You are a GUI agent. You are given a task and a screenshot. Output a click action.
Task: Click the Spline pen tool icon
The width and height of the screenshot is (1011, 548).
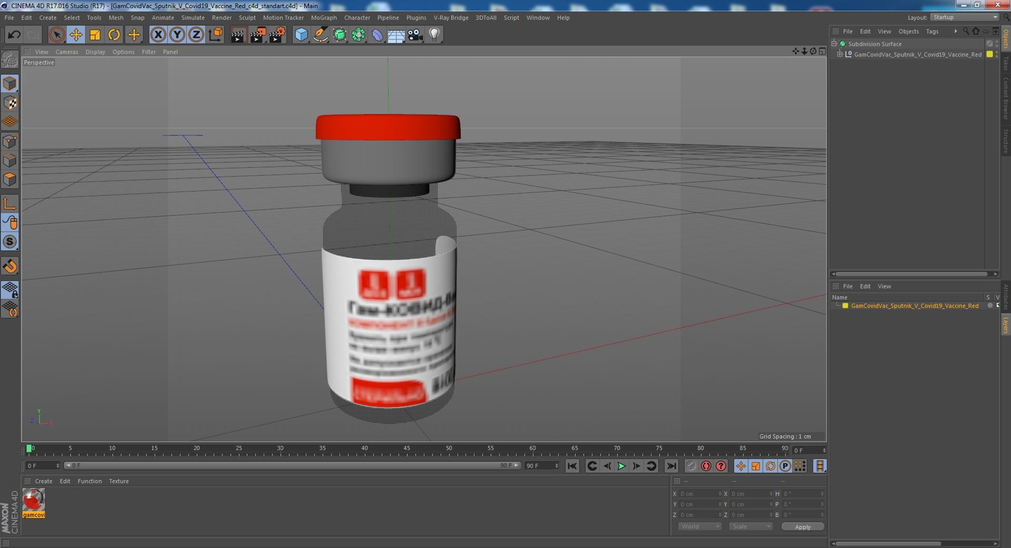(320, 35)
